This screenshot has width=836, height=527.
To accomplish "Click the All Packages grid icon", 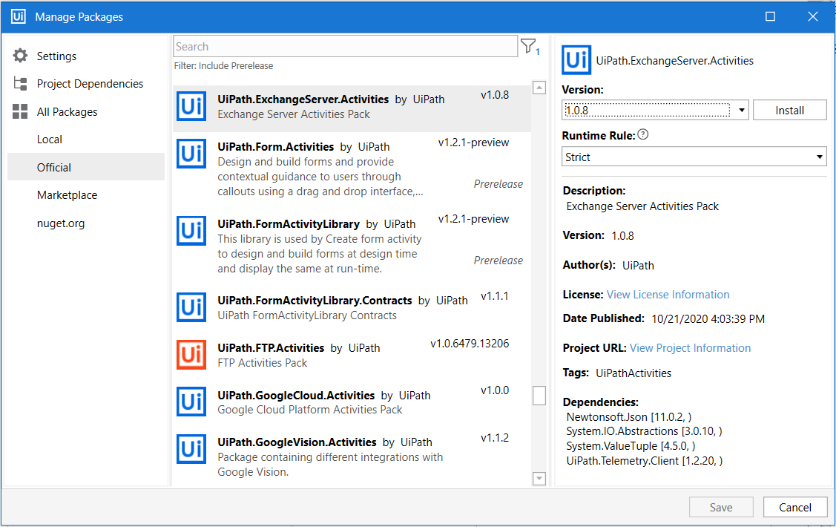I will pos(20,112).
